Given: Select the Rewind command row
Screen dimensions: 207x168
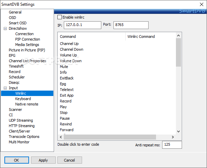Looking at the screenshot, I should pos(66,124).
